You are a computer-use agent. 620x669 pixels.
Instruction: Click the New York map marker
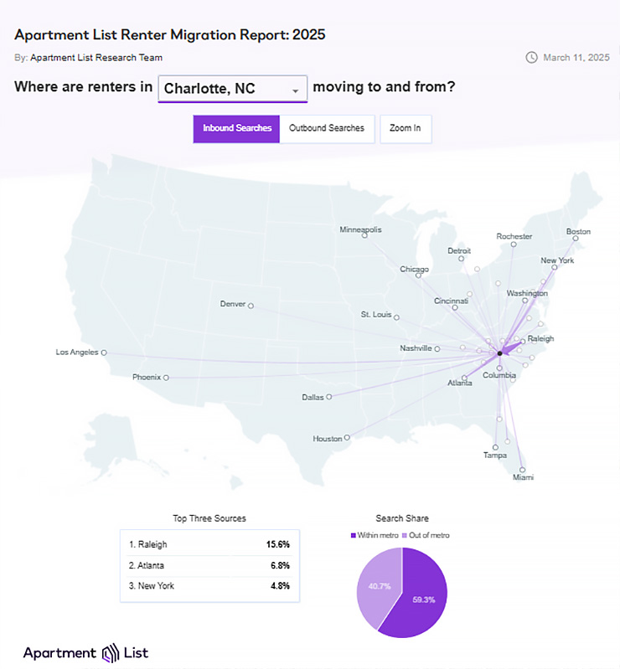point(554,267)
